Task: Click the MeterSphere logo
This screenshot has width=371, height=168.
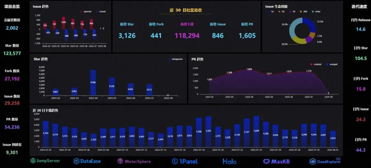Action: pos(134,161)
